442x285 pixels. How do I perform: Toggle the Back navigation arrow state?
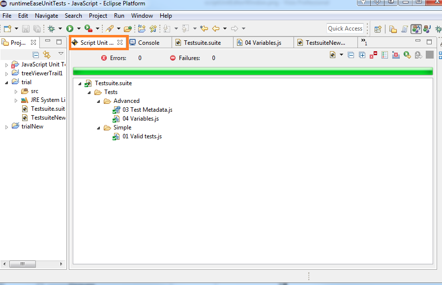pyautogui.click(x=217, y=28)
